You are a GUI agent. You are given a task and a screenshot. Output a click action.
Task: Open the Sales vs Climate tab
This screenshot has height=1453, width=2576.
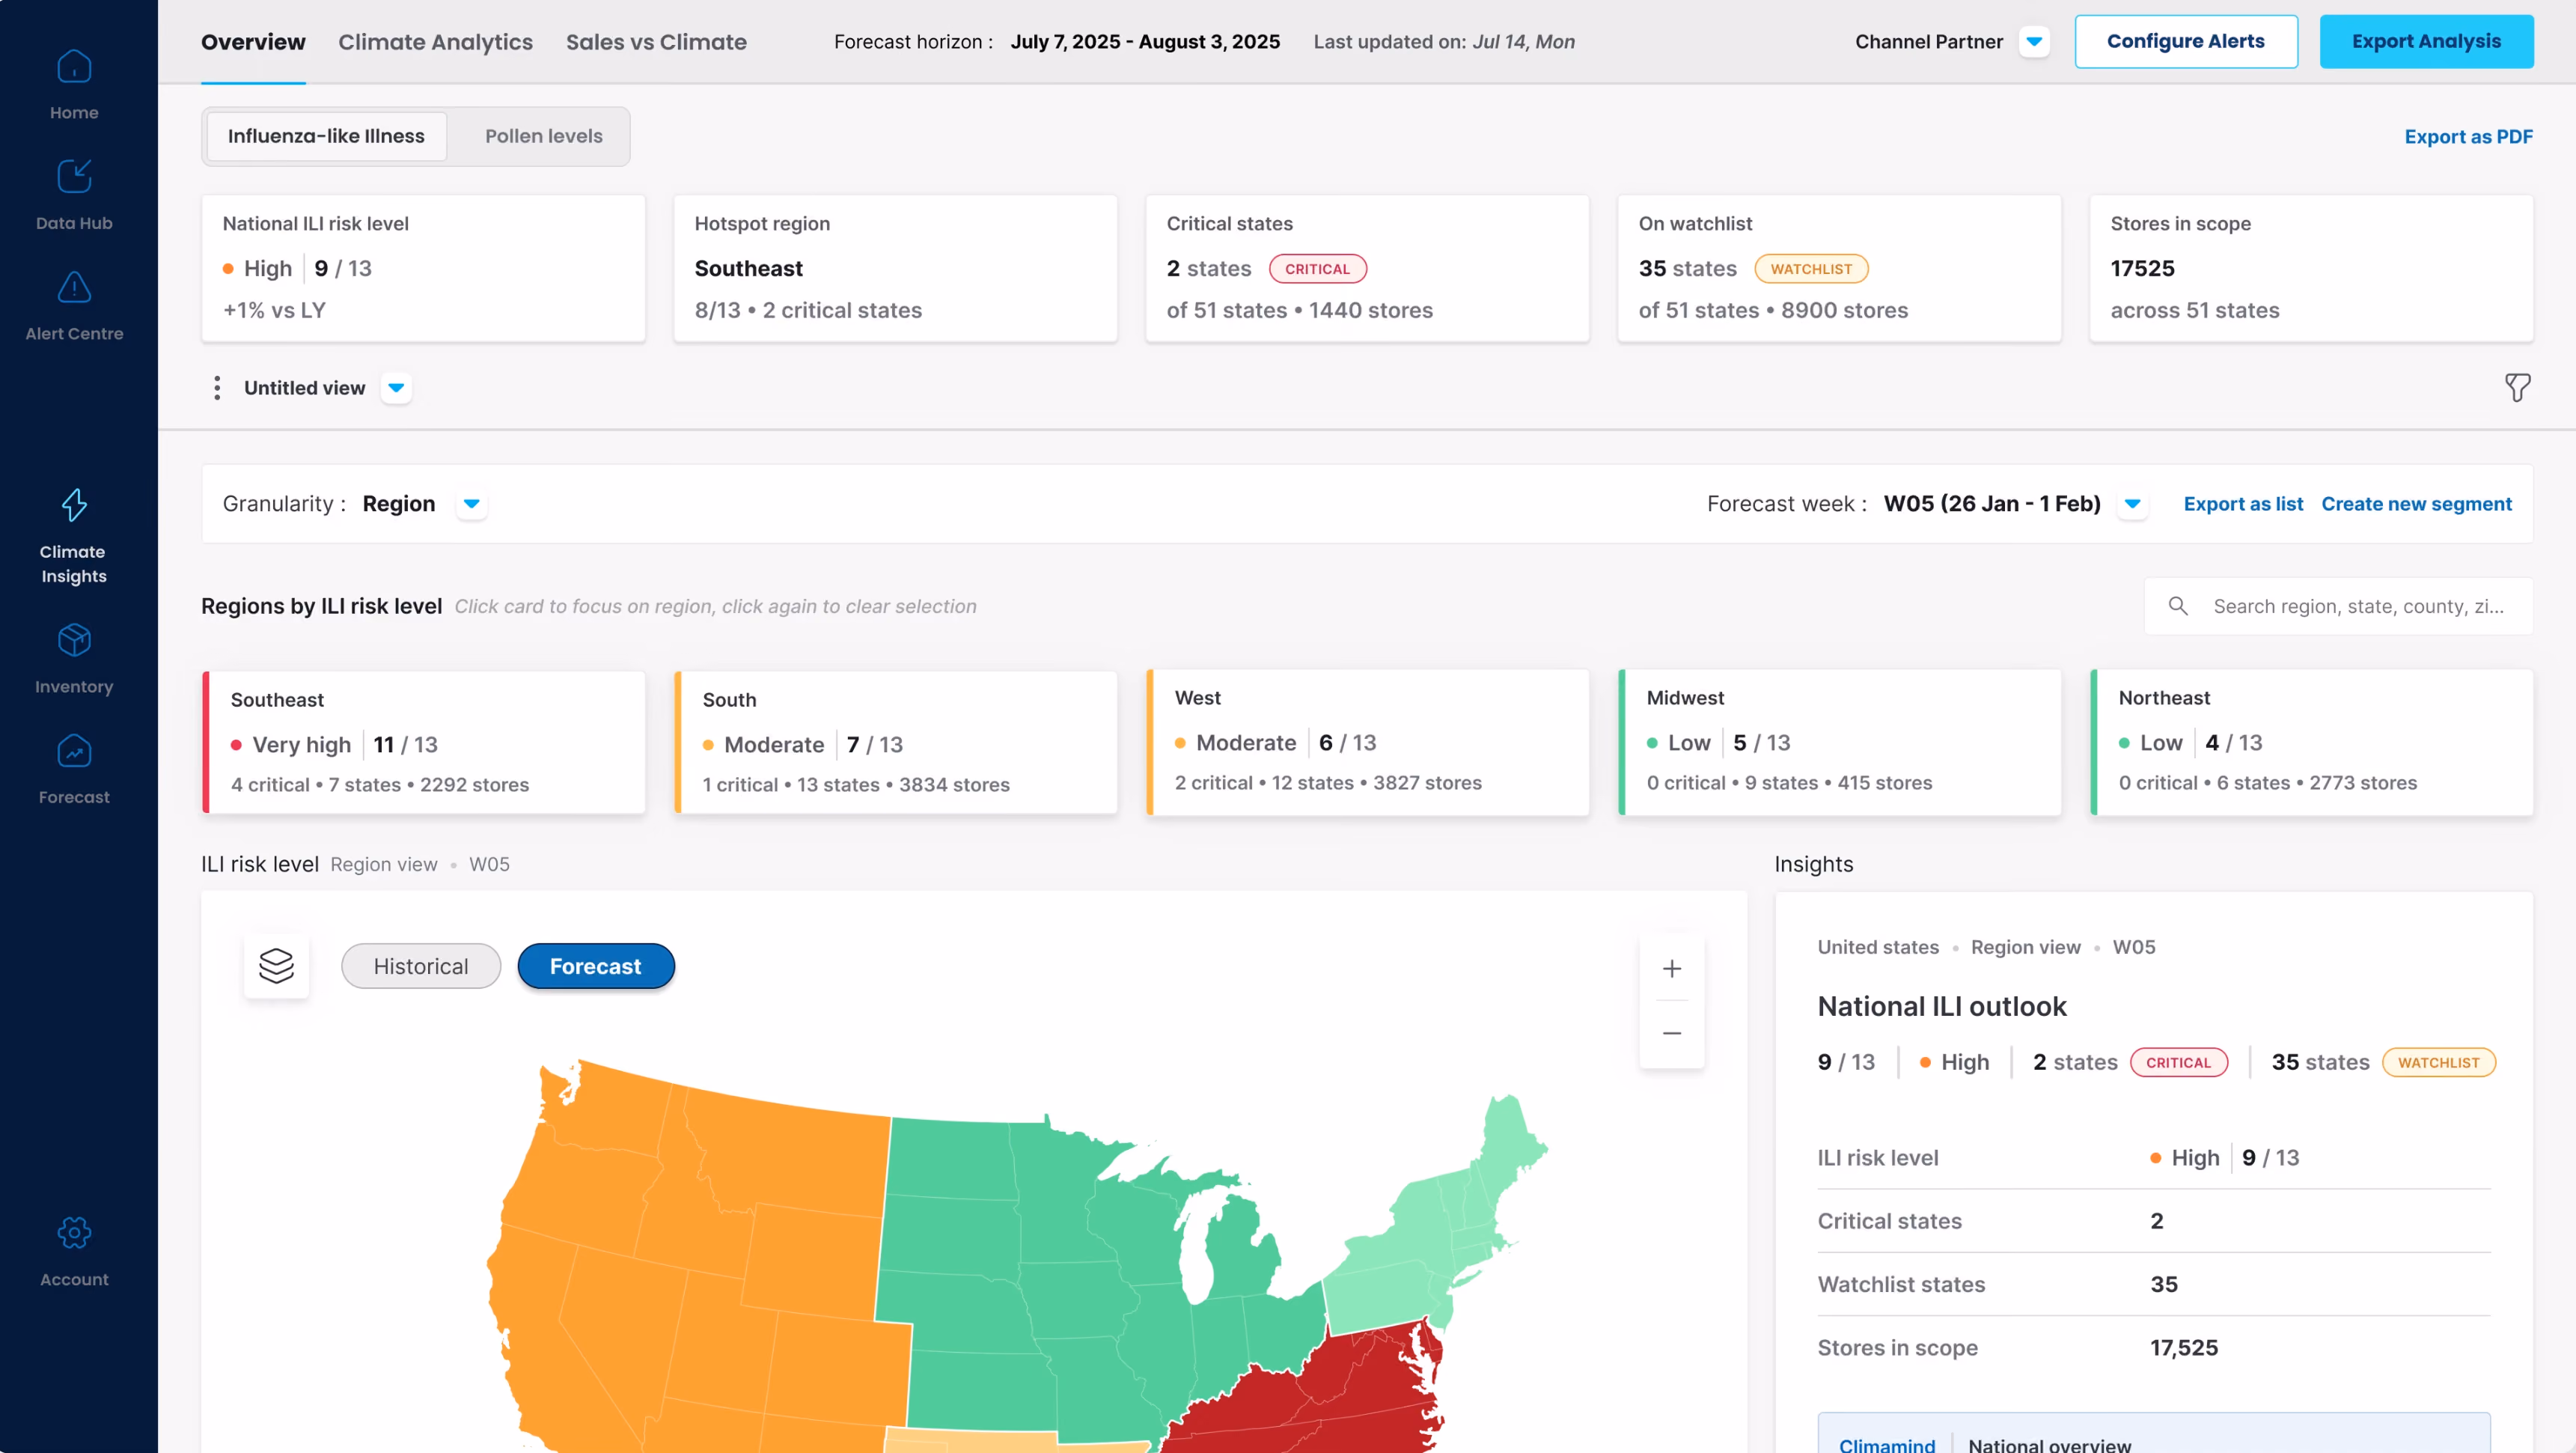656,42
